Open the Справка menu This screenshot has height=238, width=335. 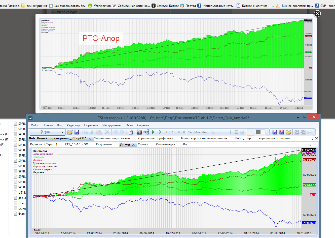(x=143, y=125)
